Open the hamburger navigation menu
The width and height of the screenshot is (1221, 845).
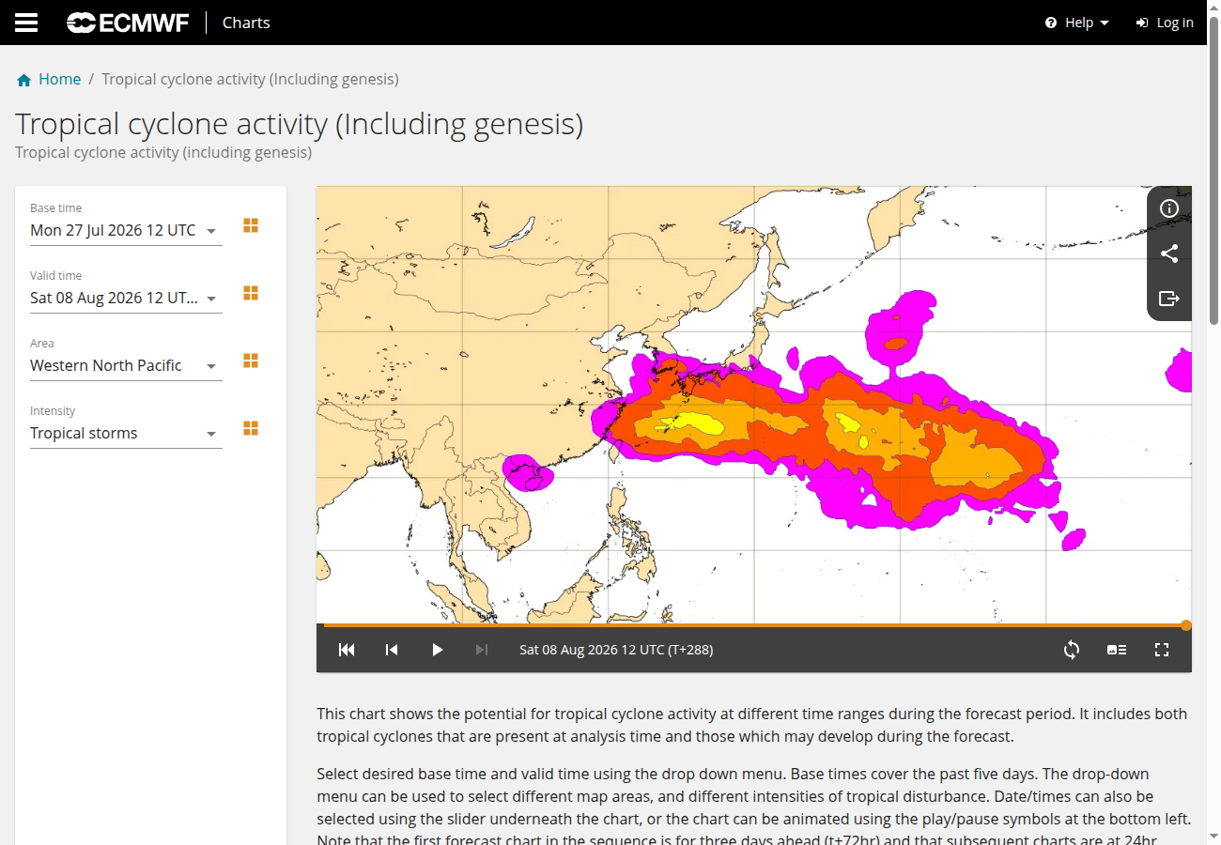point(26,23)
